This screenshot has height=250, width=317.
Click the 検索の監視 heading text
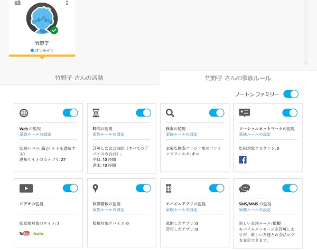pyautogui.click(x=176, y=129)
